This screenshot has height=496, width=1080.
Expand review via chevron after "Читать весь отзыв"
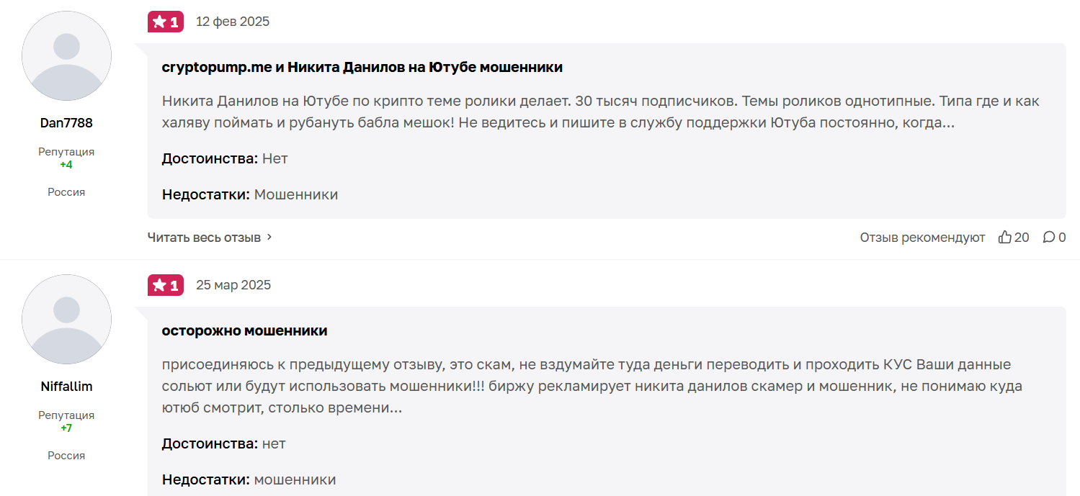click(269, 237)
